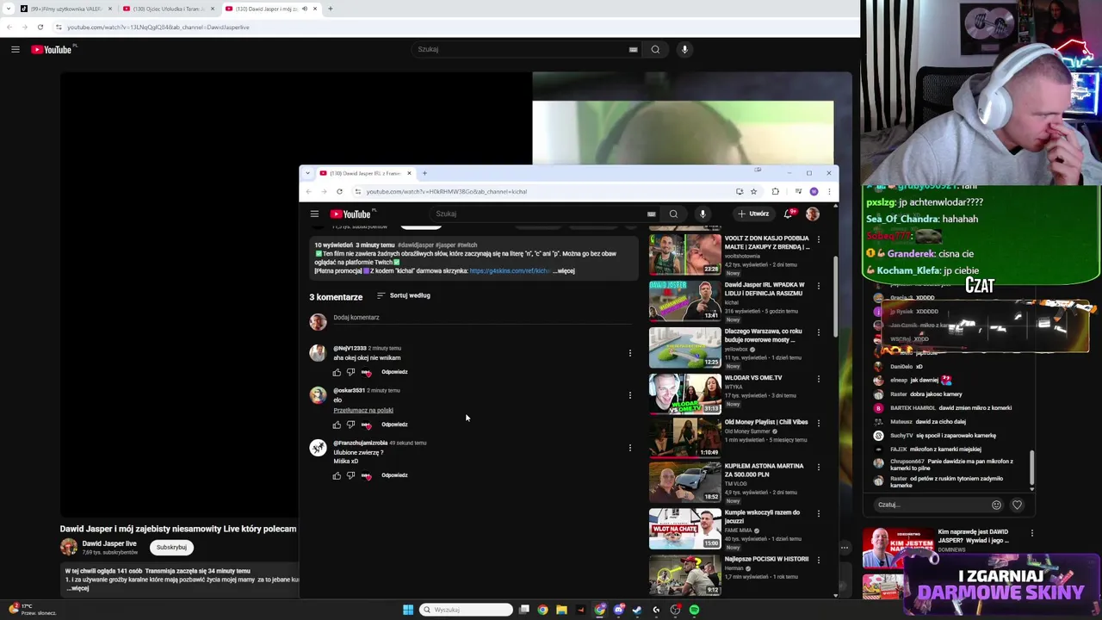Open Sortuj według sort menu
The height and width of the screenshot is (620, 1102).
coord(404,295)
